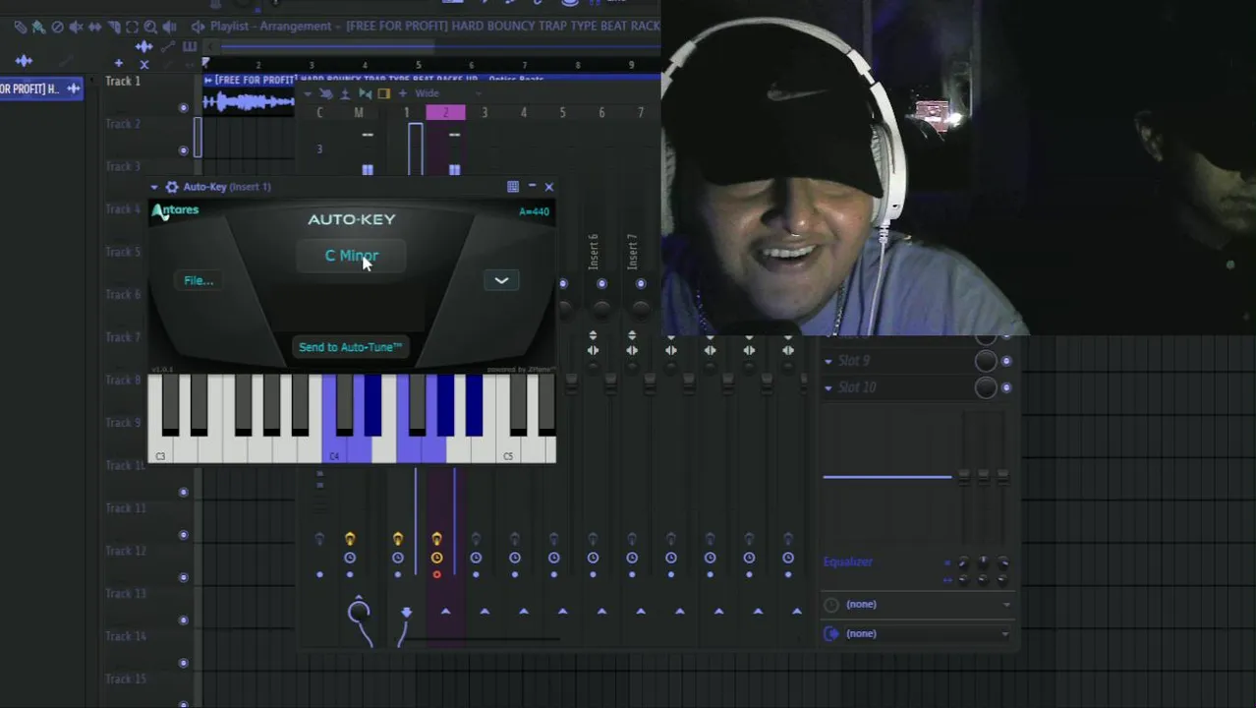Toggle the Auto-Key typing keyboard icon
Image resolution: width=1256 pixels, height=708 pixels.
click(x=512, y=187)
